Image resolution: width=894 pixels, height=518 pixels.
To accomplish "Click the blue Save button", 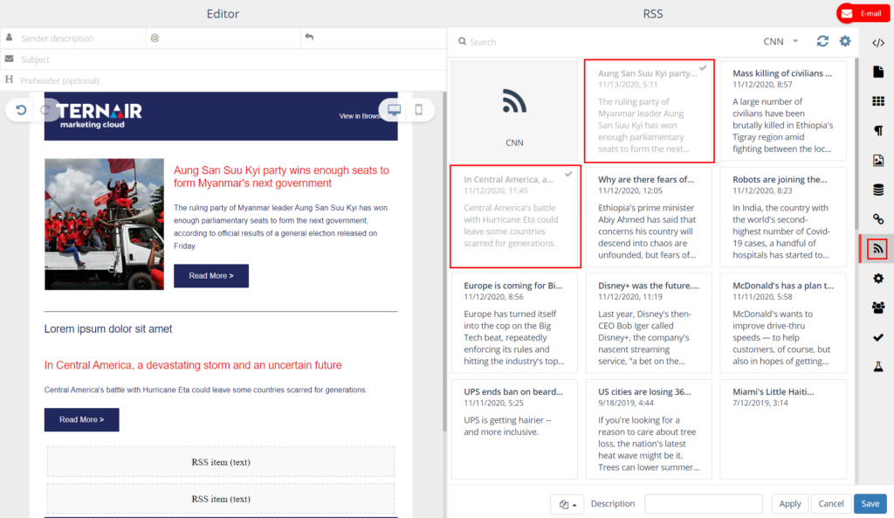I will (870, 504).
